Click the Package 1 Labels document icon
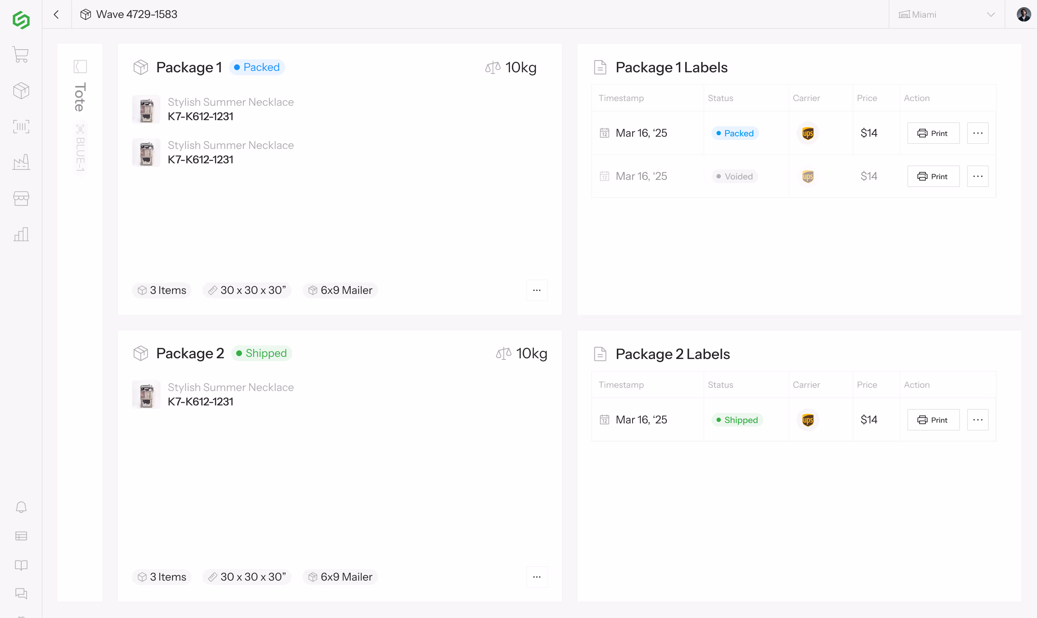The height and width of the screenshot is (618, 1037). (x=600, y=68)
